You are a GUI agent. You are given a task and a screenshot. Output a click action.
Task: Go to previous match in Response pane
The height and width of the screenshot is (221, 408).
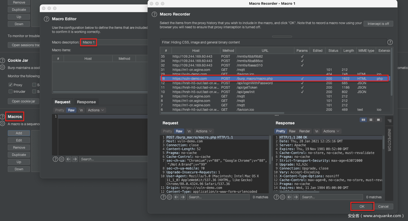coord(289,197)
